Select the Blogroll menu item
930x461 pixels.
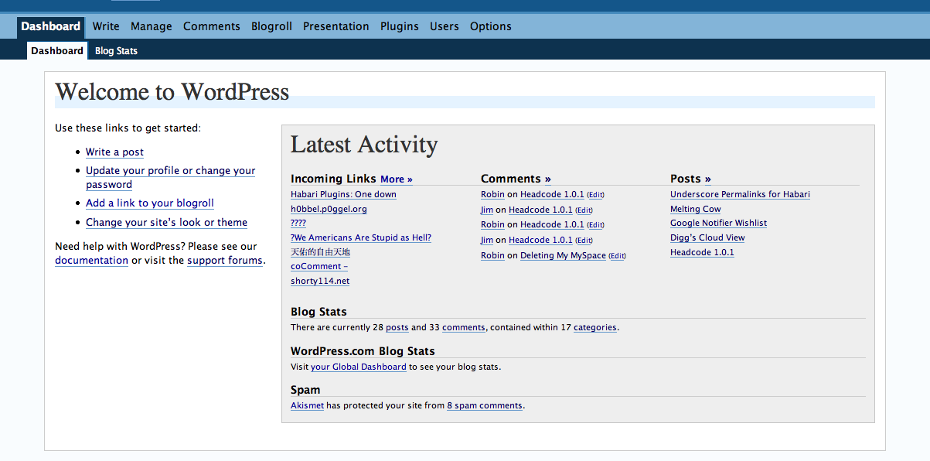[271, 26]
